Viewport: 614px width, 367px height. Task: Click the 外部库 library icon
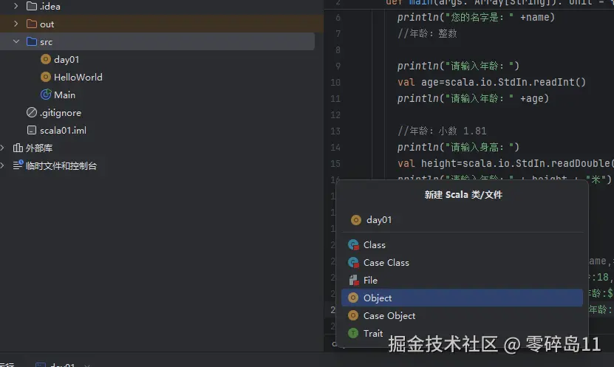[x=18, y=148]
